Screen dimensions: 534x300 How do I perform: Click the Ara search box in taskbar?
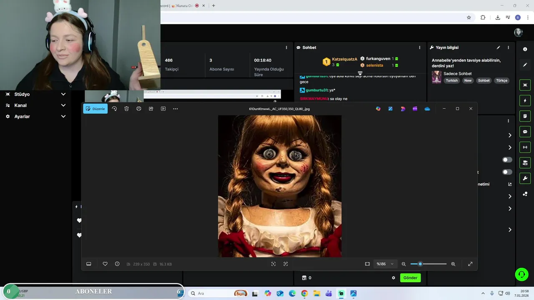[219, 293]
